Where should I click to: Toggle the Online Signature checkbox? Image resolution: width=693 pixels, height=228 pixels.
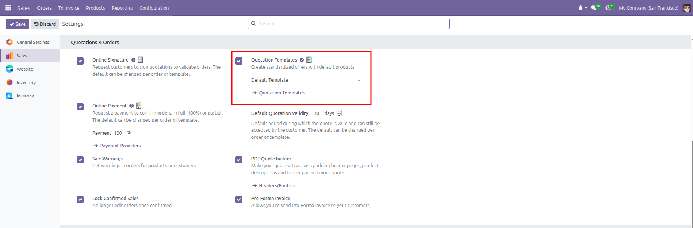click(80, 61)
